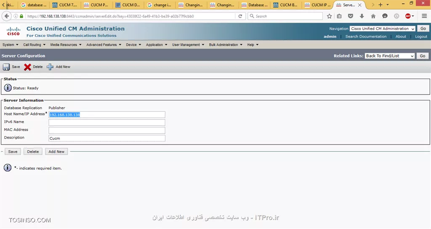This screenshot has height=229, width=431.
Task: Expand the System menu
Action: [10, 45]
